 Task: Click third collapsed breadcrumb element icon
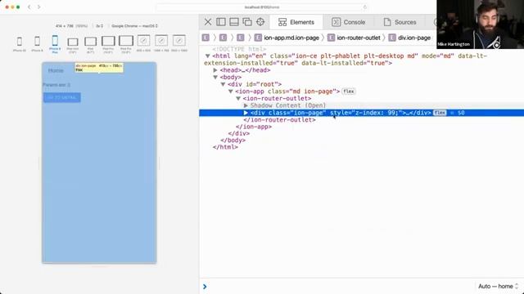[x=240, y=38]
